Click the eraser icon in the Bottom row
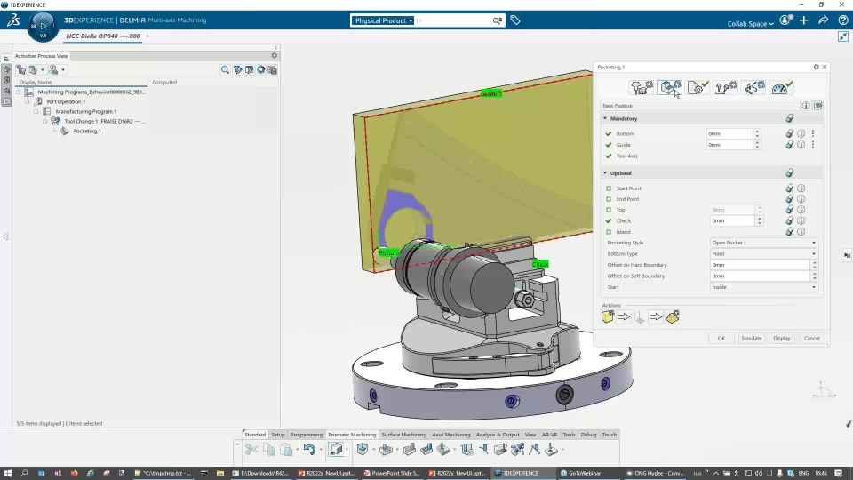853x480 pixels. click(x=789, y=133)
